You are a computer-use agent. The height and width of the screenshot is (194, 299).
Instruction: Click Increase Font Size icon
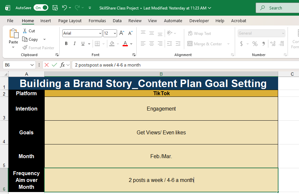122,33
